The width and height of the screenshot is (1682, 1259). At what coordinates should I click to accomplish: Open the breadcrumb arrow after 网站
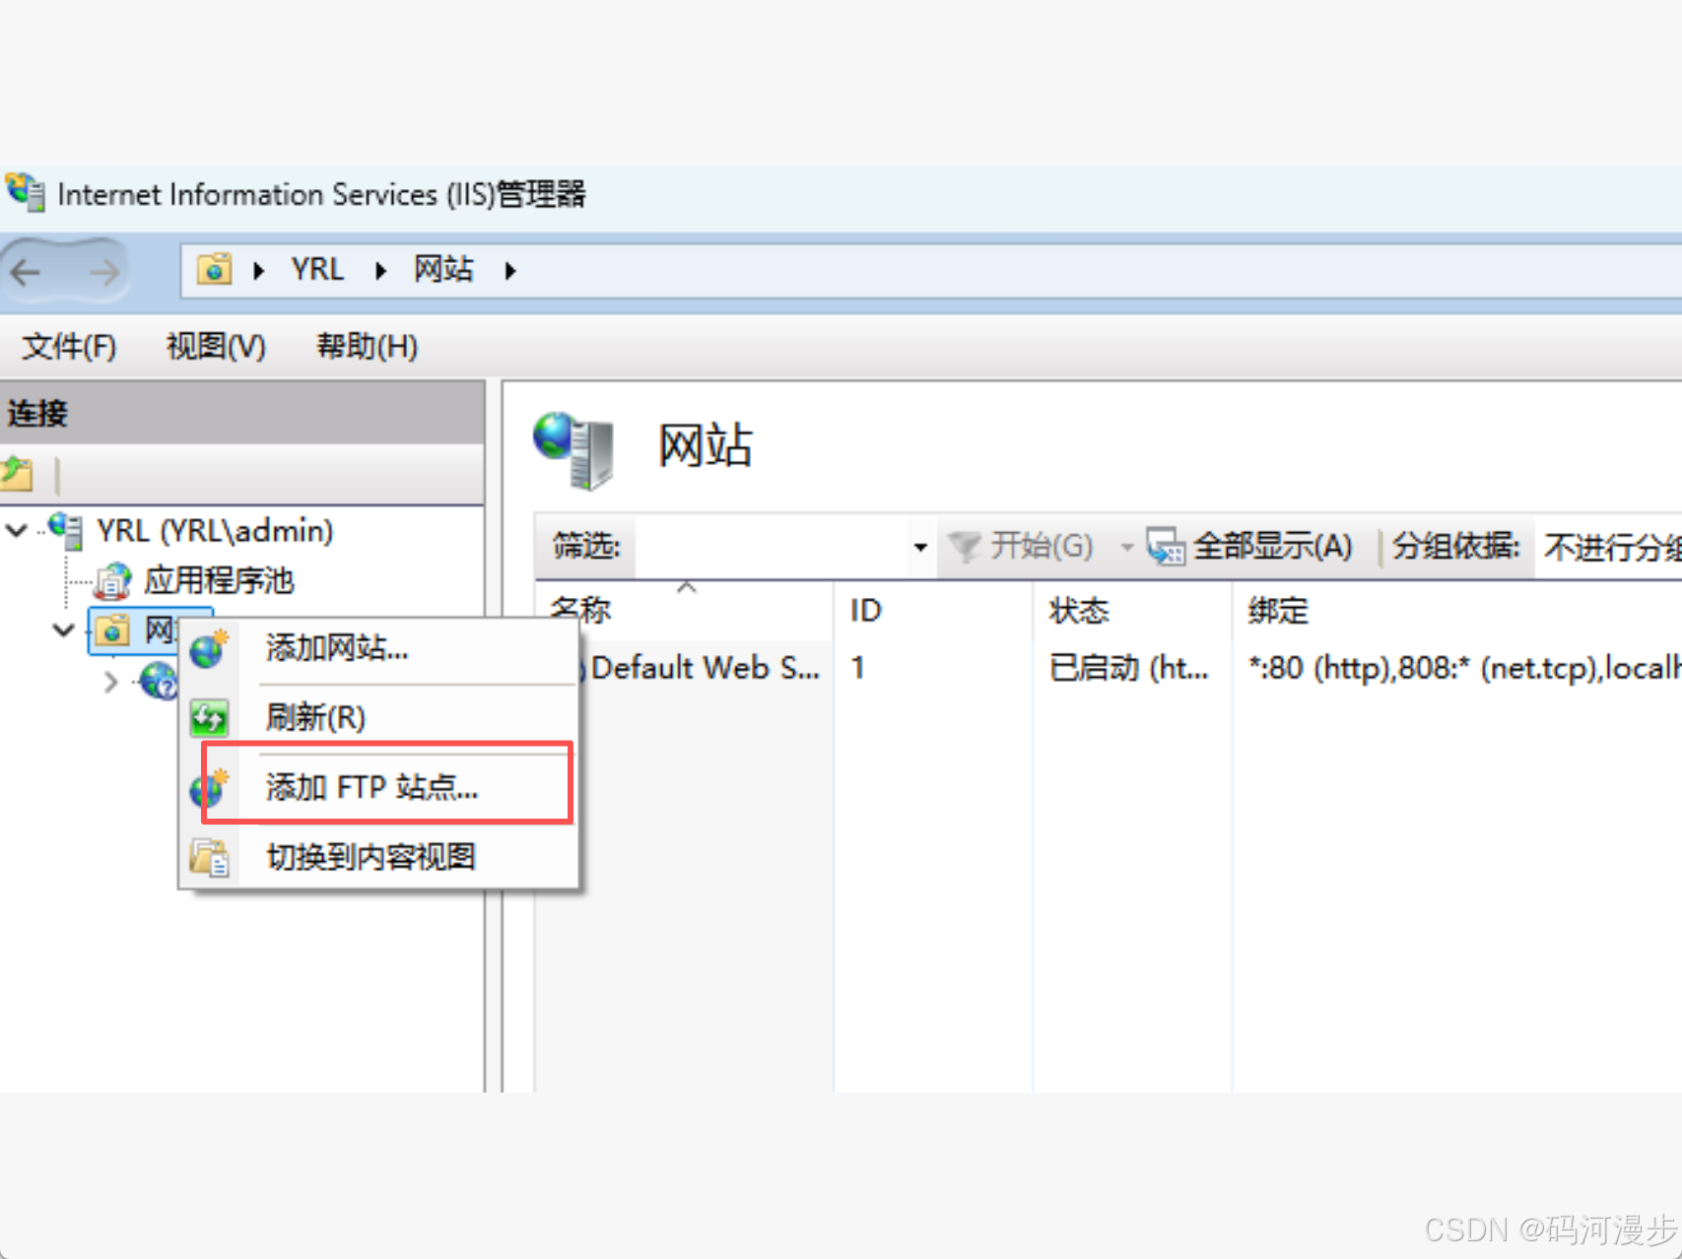[x=510, y=270]
